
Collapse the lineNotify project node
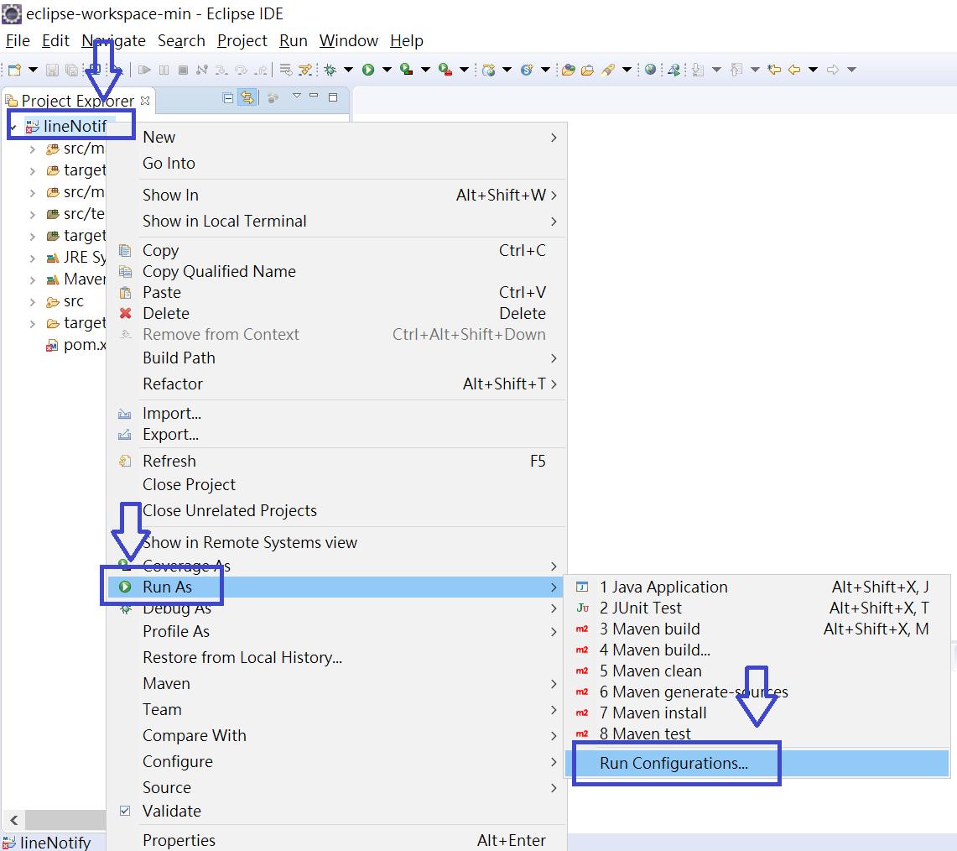click(x=13, y=127)
